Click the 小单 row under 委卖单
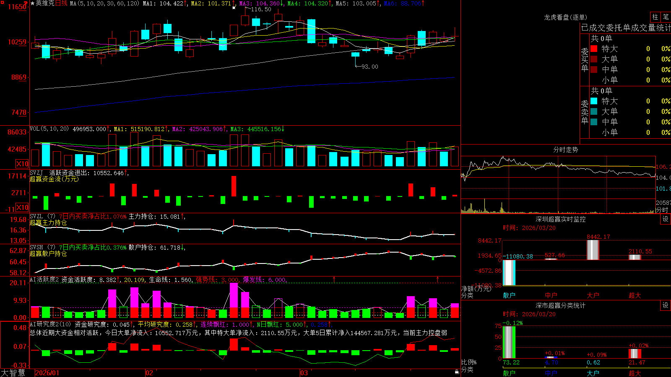 pos(630,132)
